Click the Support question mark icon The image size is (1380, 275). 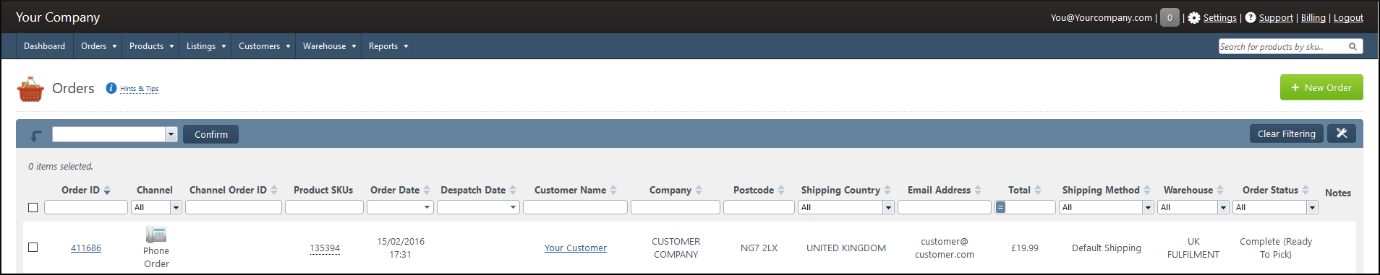[x=1251, y=18]
